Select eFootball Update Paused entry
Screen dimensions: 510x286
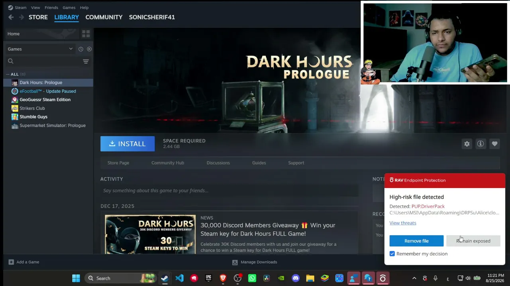click(x=48, y=91)
